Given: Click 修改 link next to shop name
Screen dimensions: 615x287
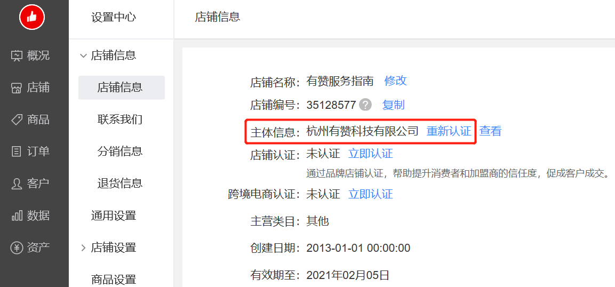Looking at the screenshot, I should [x=395, y=81].
